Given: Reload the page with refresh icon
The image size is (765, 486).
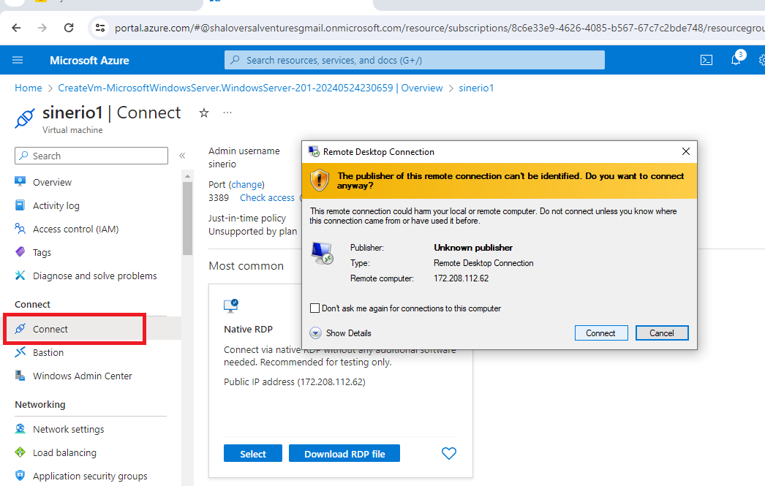Looking at the screenshot, I should coord(69,28).
